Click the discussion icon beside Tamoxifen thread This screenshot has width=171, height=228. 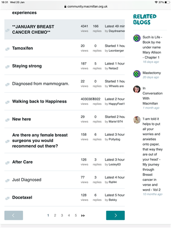tap(8, 49)
